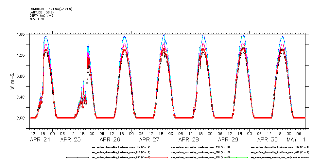Click the APR 30 date label
Screen dimensions: 330x165
pos(268,139)
